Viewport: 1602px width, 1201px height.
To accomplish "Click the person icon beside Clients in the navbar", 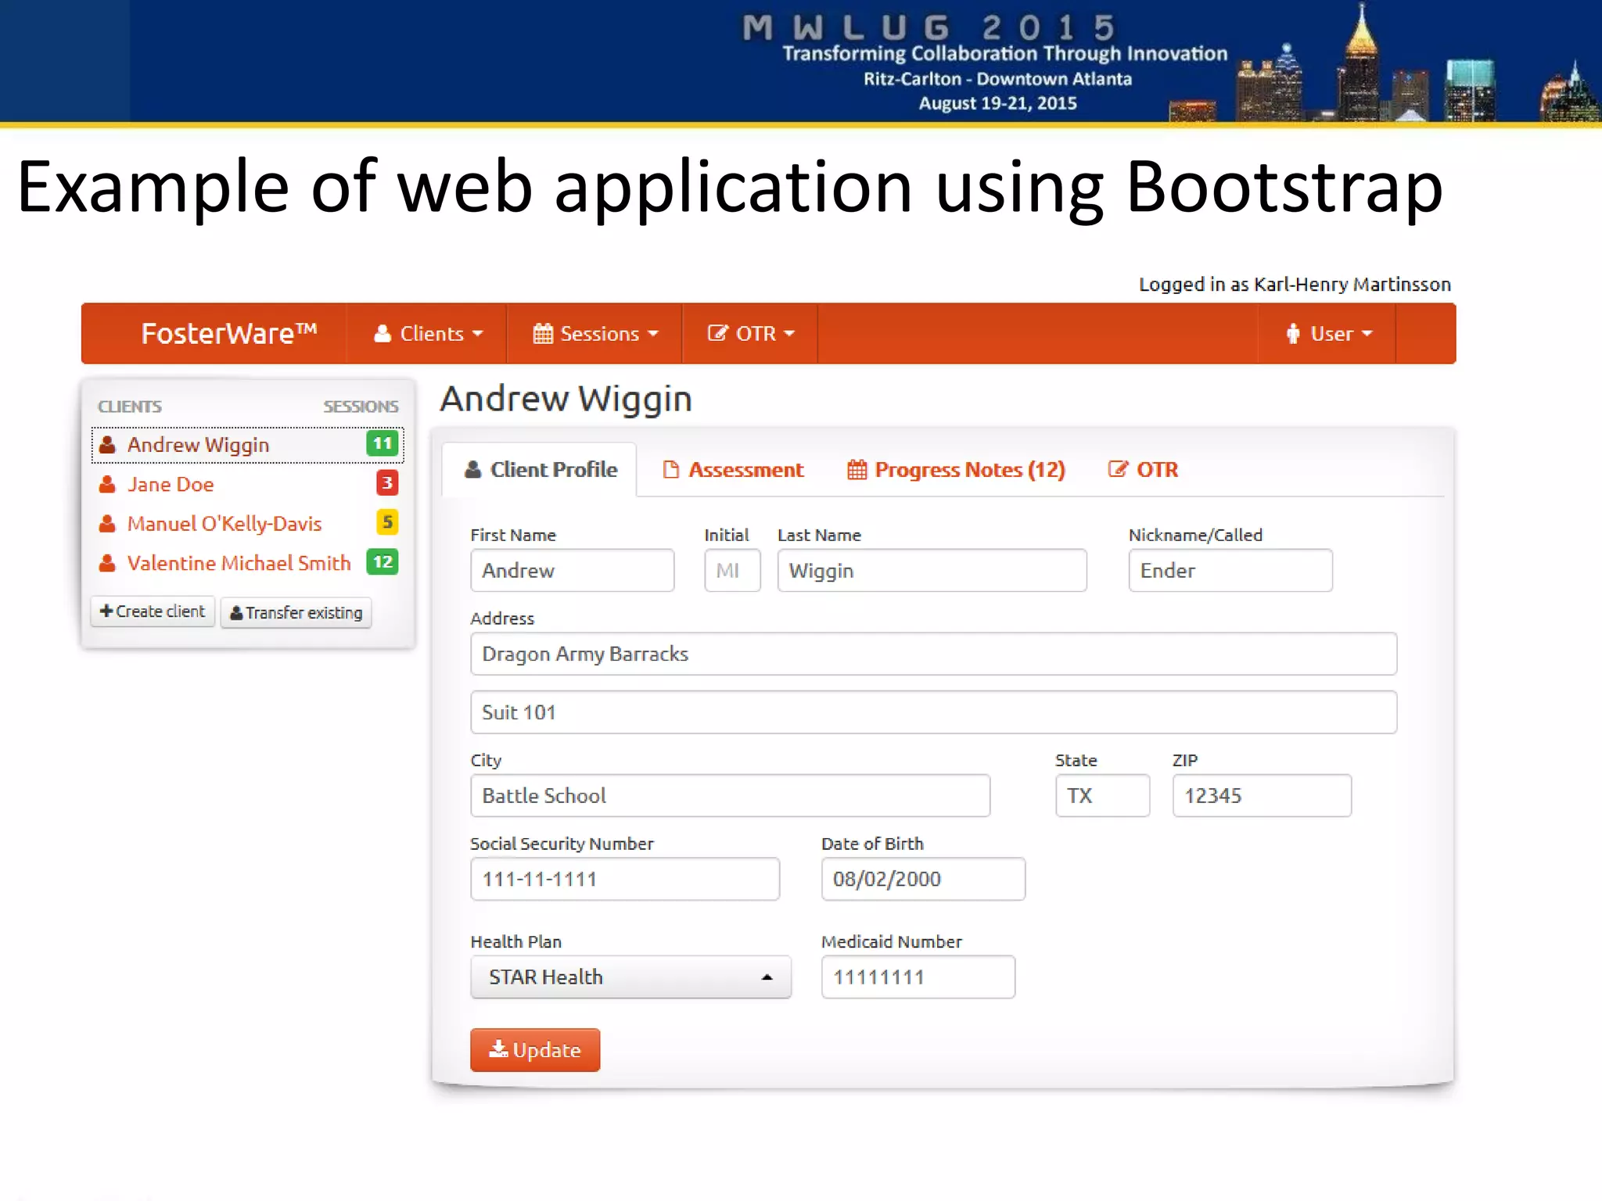I will pos(383,334).
